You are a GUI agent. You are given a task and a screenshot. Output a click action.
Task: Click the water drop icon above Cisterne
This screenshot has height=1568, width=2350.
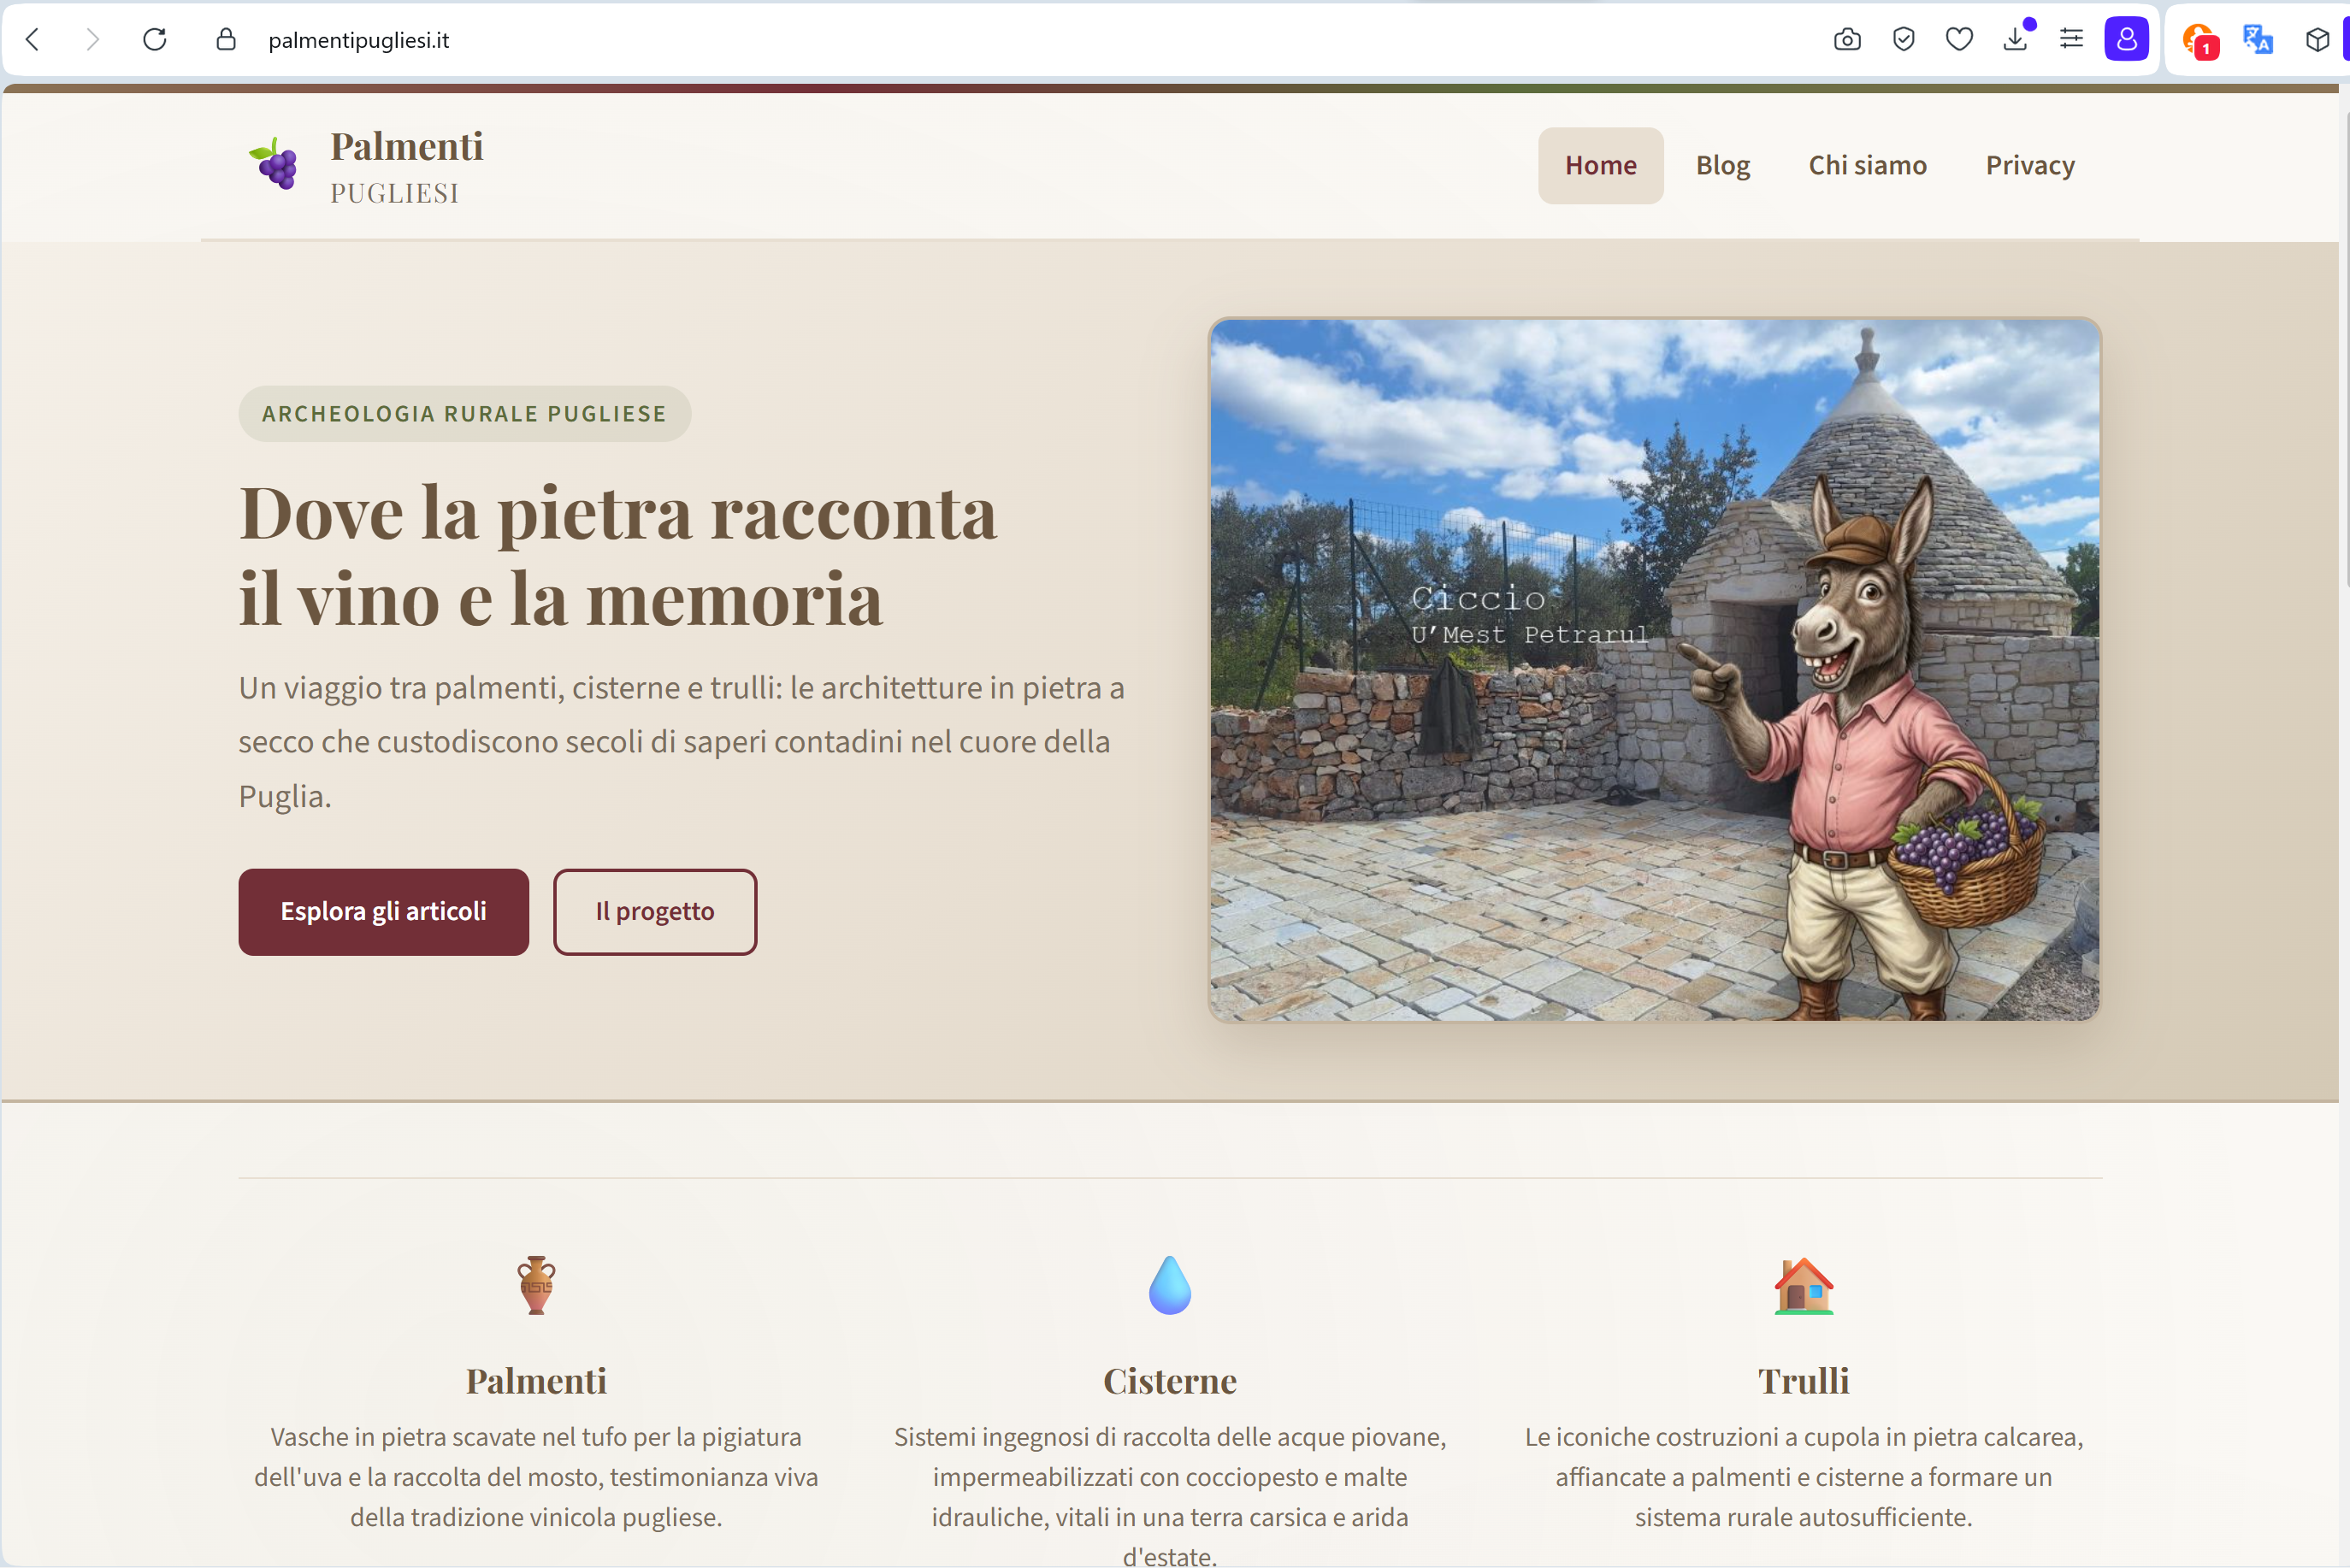(x=1170, y=1285)
